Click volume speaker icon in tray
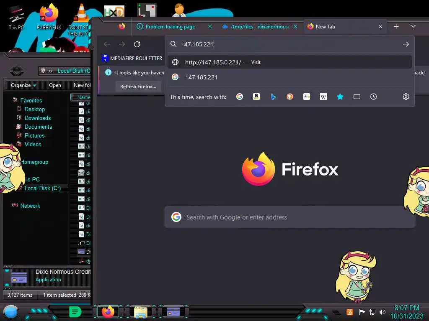The image size is (429, 321). (382, 312)
